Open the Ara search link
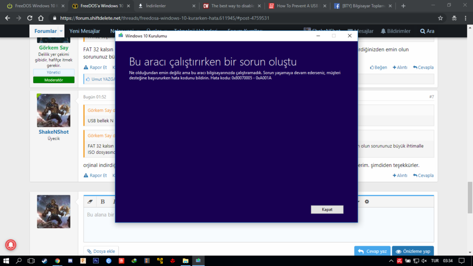 [x=427, y=31]
